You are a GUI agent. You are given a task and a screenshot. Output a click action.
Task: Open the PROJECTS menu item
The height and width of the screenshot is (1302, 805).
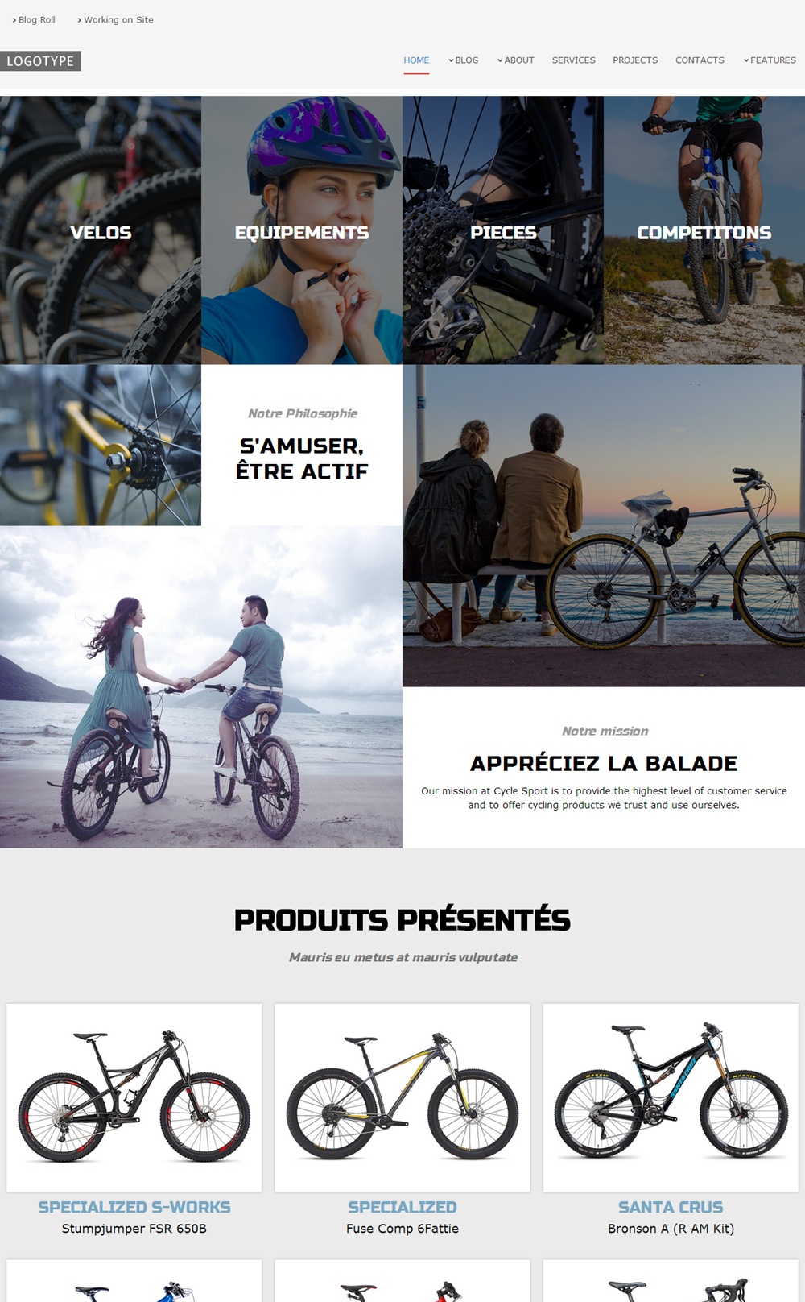click(x=635, y=60)
